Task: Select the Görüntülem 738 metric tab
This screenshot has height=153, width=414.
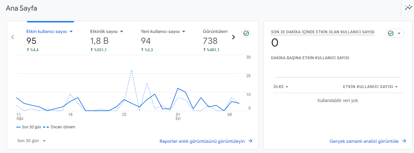Action: click(x=215, y=40)
